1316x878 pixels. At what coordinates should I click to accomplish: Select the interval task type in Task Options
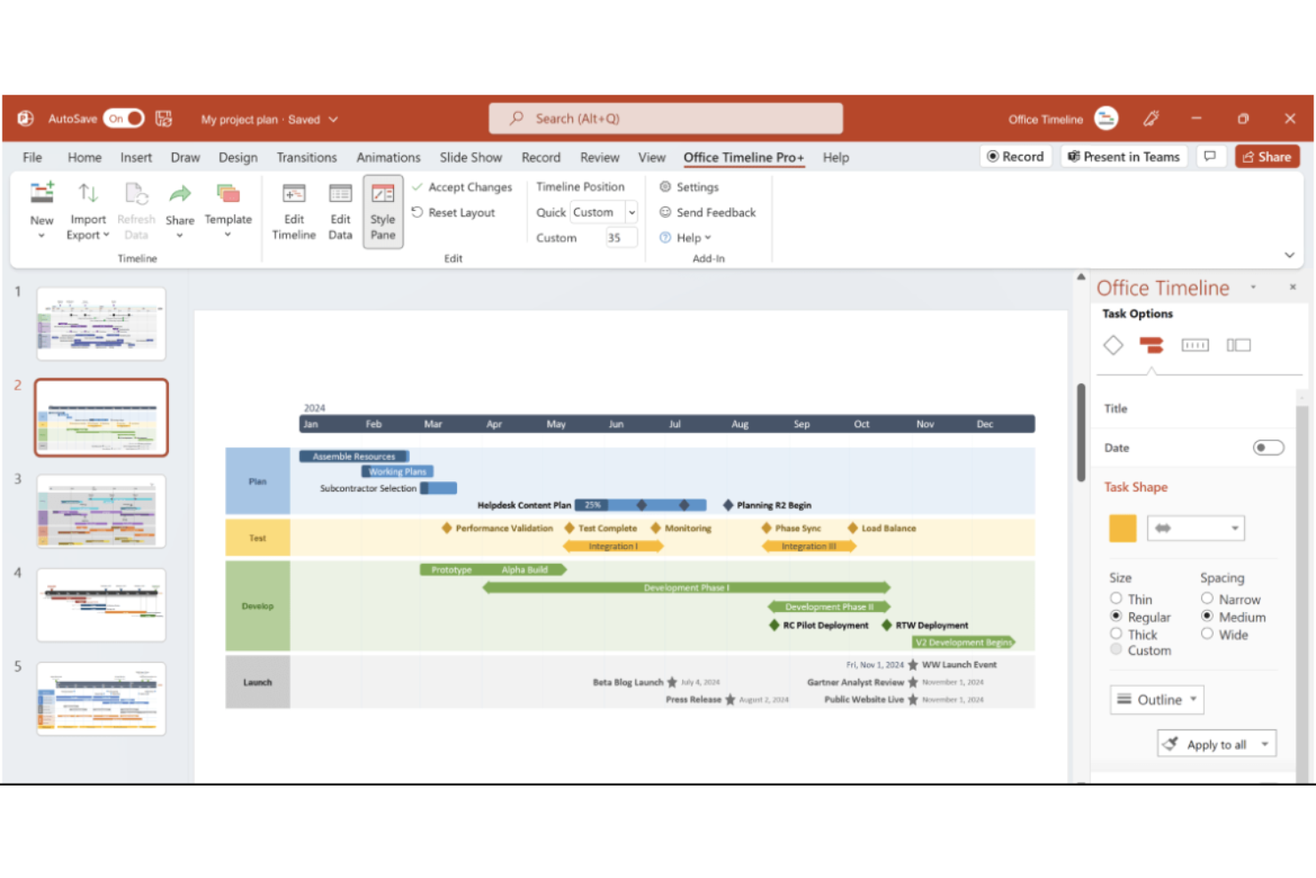pos(1195,344)
